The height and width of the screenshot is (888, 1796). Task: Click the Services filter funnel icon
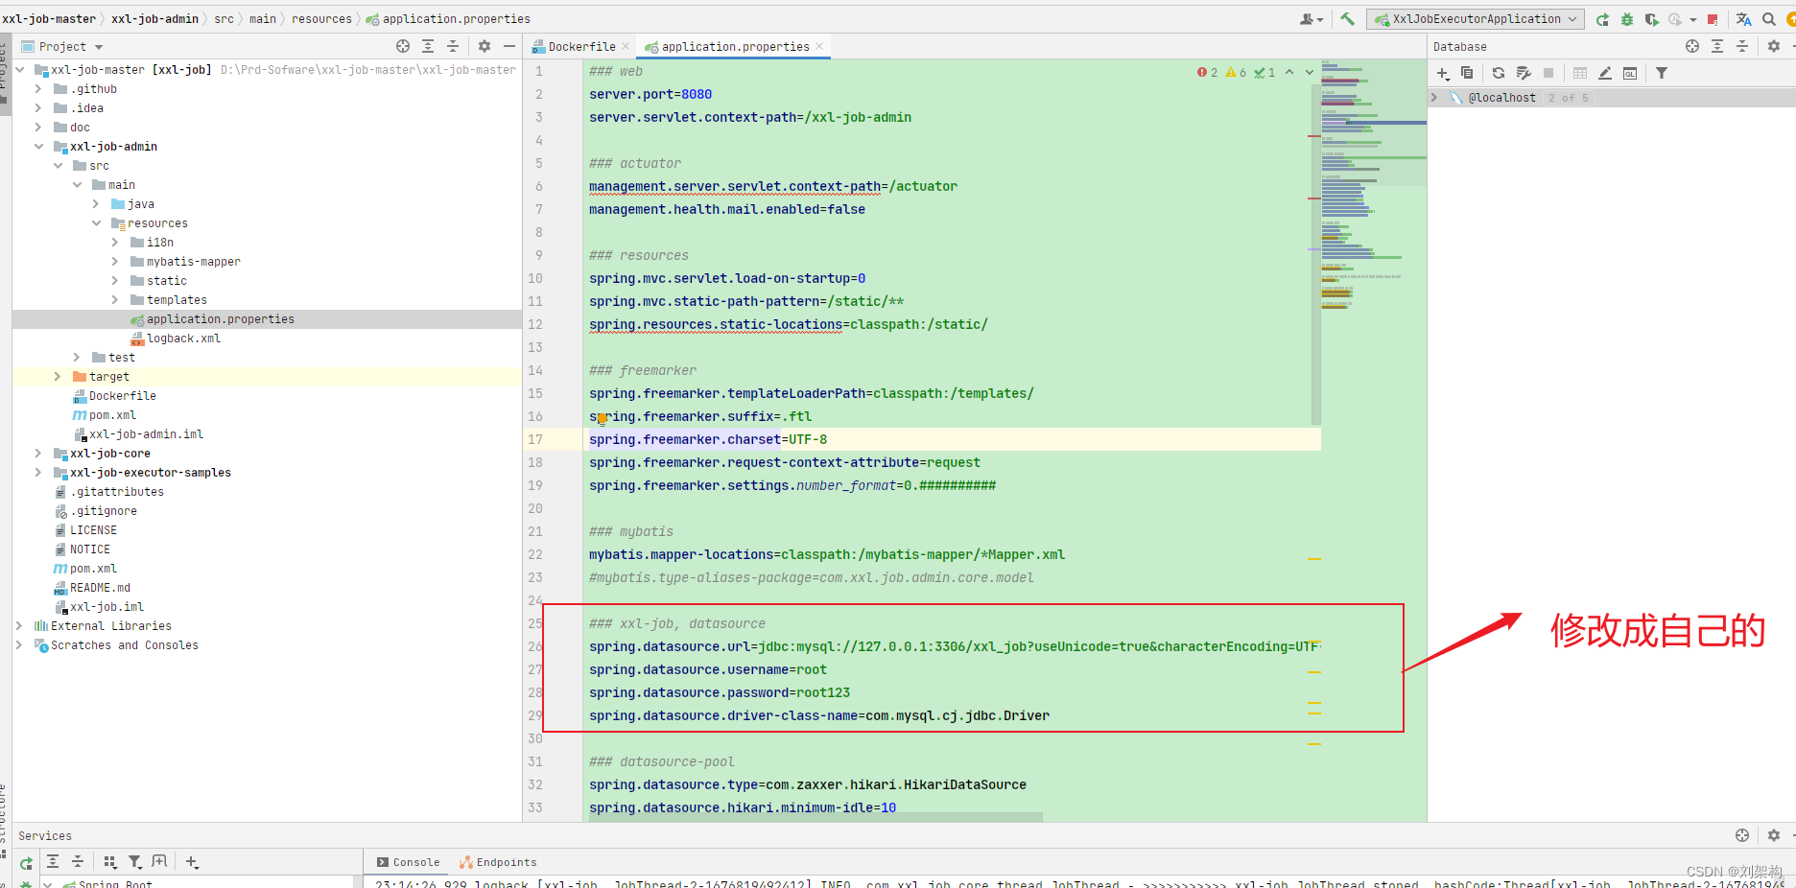[x=134, y=862]
